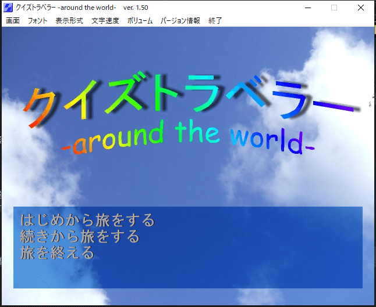376x307 pixels.
Task: Open the 表示形式 menu
Action: 69,20
